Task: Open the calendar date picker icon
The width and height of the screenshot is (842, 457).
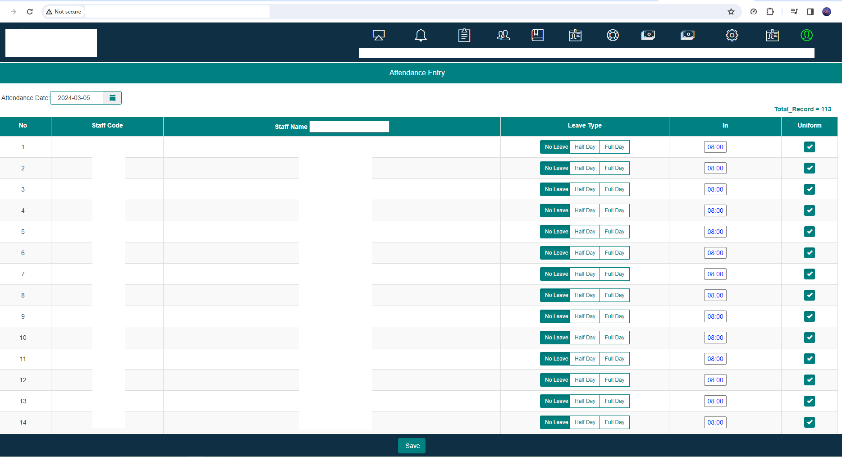Action: 113,98
